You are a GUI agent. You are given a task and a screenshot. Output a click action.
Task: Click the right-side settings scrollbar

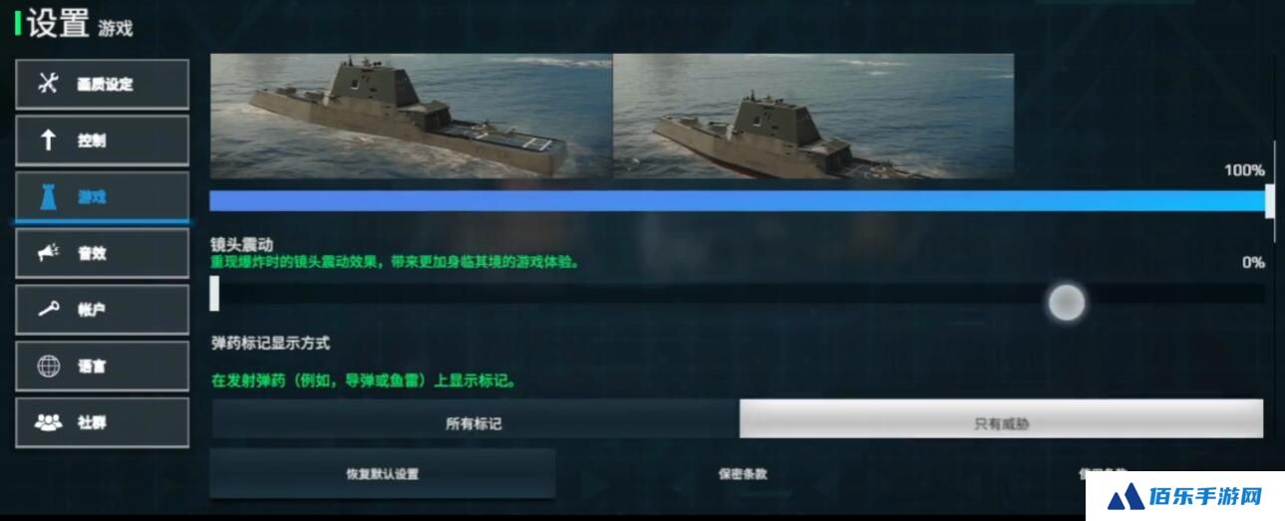click(x=1274, y=149)
